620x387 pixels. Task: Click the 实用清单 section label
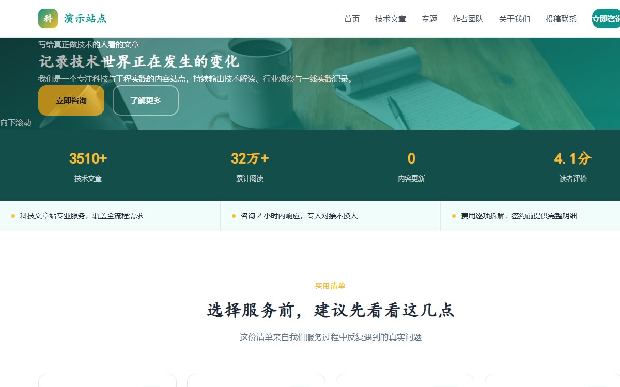pos(330,286)
